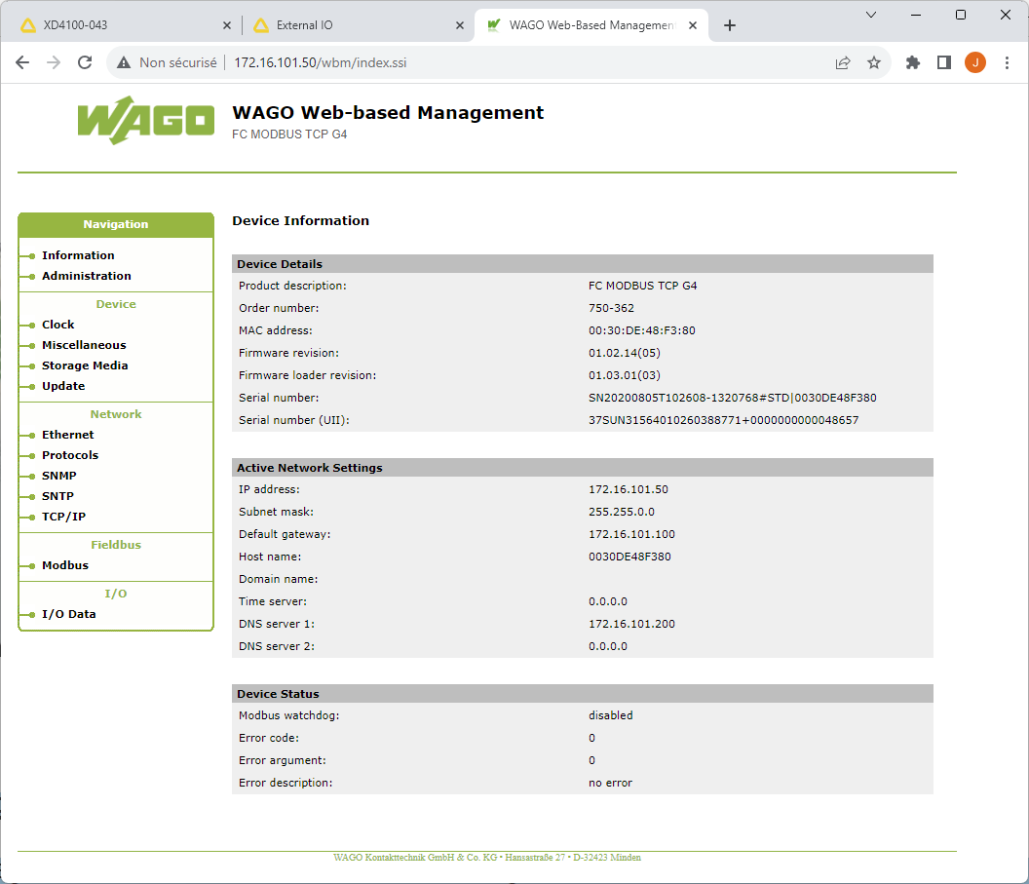This screenshot has width=1029, height=884.
Task: Toggle the browser side panel icon
Action: [x=943, y=62]
